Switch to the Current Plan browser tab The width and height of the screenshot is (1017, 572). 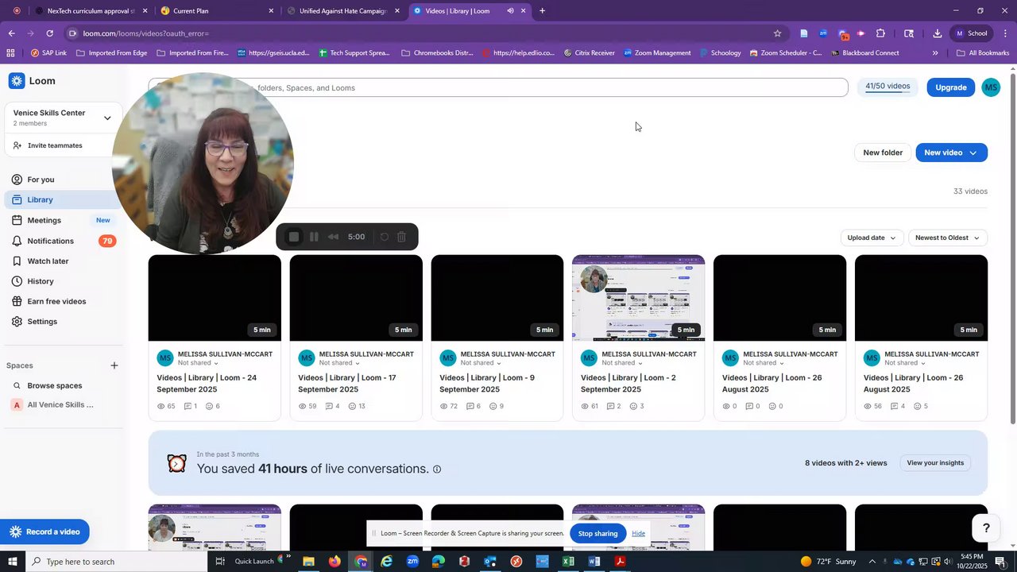coord(215,11)
